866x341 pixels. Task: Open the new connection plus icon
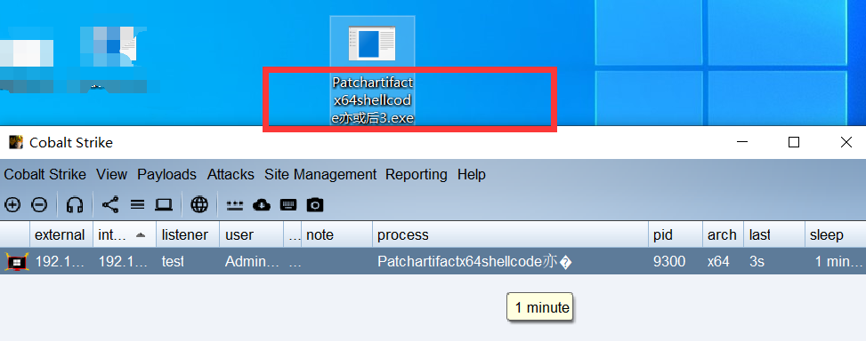(x=12, y=205)
